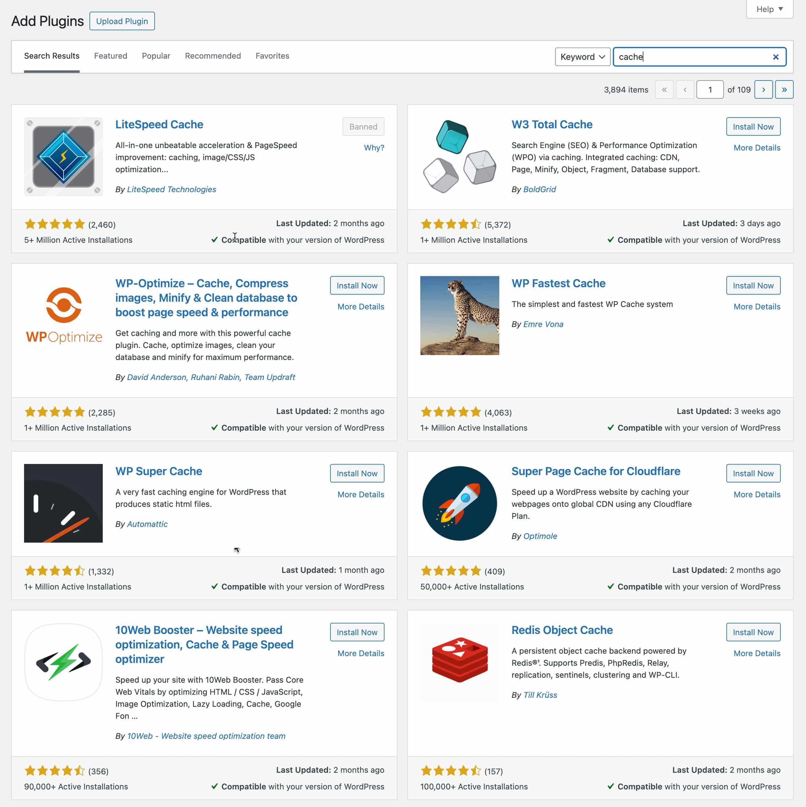Go to next page with the chevron icon
The width and height of the screenshot is (806, 807).
coord(764,89)
